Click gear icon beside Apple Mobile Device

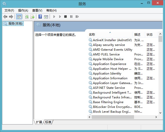coord(90,59)
